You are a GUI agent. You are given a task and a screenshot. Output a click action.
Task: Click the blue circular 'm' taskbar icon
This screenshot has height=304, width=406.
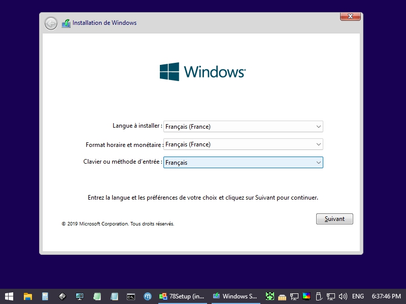pyautogui.click(x=148, y=296)
